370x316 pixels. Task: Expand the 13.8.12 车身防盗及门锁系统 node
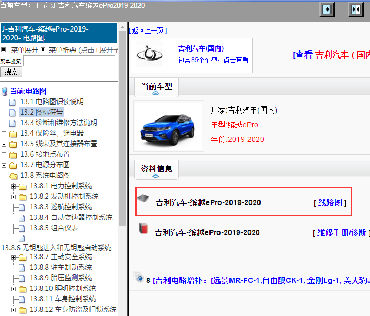click(14, 310)
